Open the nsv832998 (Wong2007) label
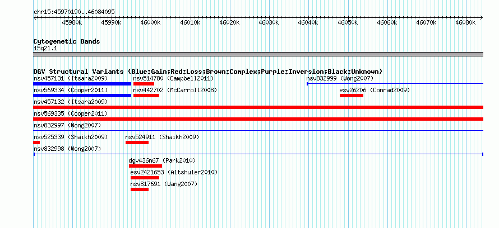The height and width of the screenshot is (228, 499). point(67,149)
